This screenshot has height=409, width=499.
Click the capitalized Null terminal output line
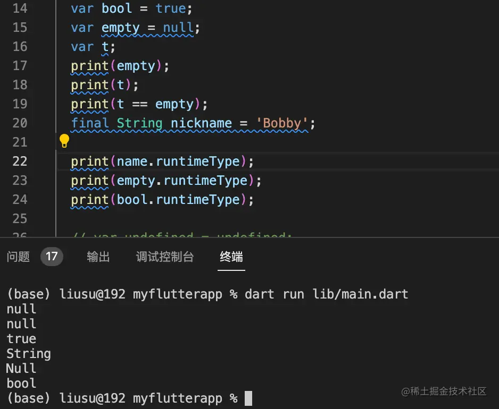tap(21, 369)
